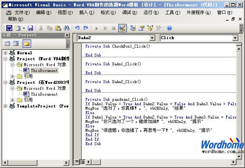
Task: Click the Save toolbar icon
Action: pos(30,28)
